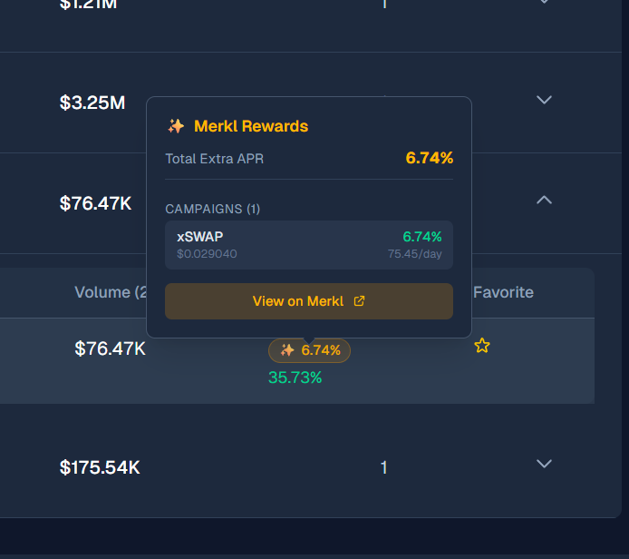Expand the $3.25M row chevron
This screenshot has width=629, height=559.
click(544, 100)
